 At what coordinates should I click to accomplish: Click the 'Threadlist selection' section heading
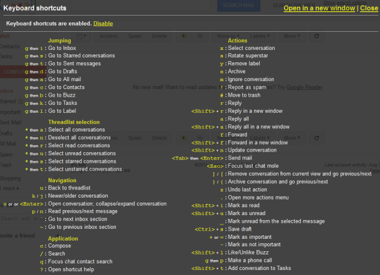point(74,122)
